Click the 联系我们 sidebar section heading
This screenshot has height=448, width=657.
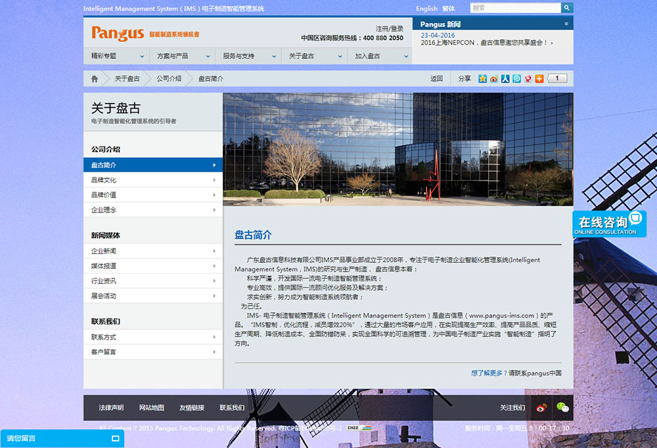pyautogui.click(x=106, y=321)
